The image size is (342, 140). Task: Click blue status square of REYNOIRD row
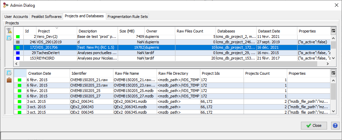click(18, 58)
